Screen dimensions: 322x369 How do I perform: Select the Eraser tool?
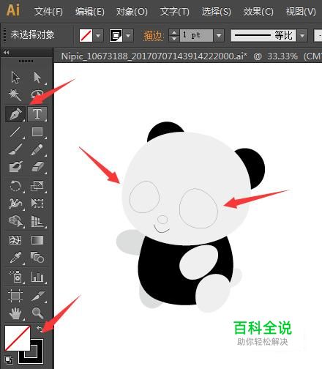tap(37, 167)
